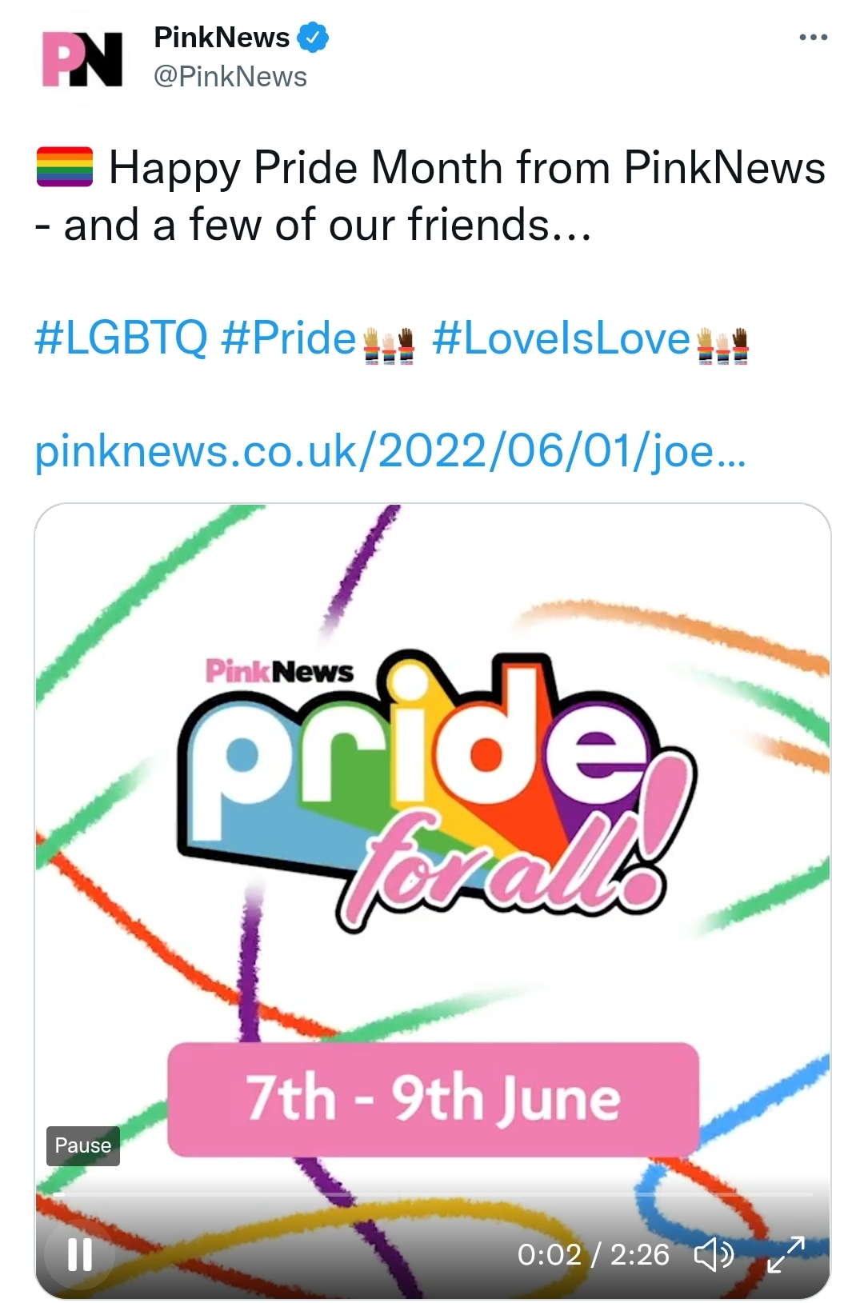Click the video timestamp 0:02 / 2:26
Image resolution: width=864 pixels, height=1303 pixels.
[593, 1254]
